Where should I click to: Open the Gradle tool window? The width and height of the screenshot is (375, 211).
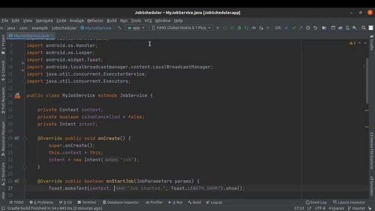pos(371,43)
